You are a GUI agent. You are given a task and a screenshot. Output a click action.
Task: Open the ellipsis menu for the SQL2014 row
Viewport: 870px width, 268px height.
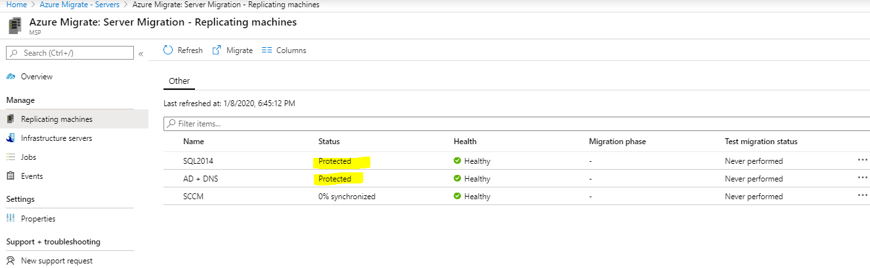coord(862,160)
